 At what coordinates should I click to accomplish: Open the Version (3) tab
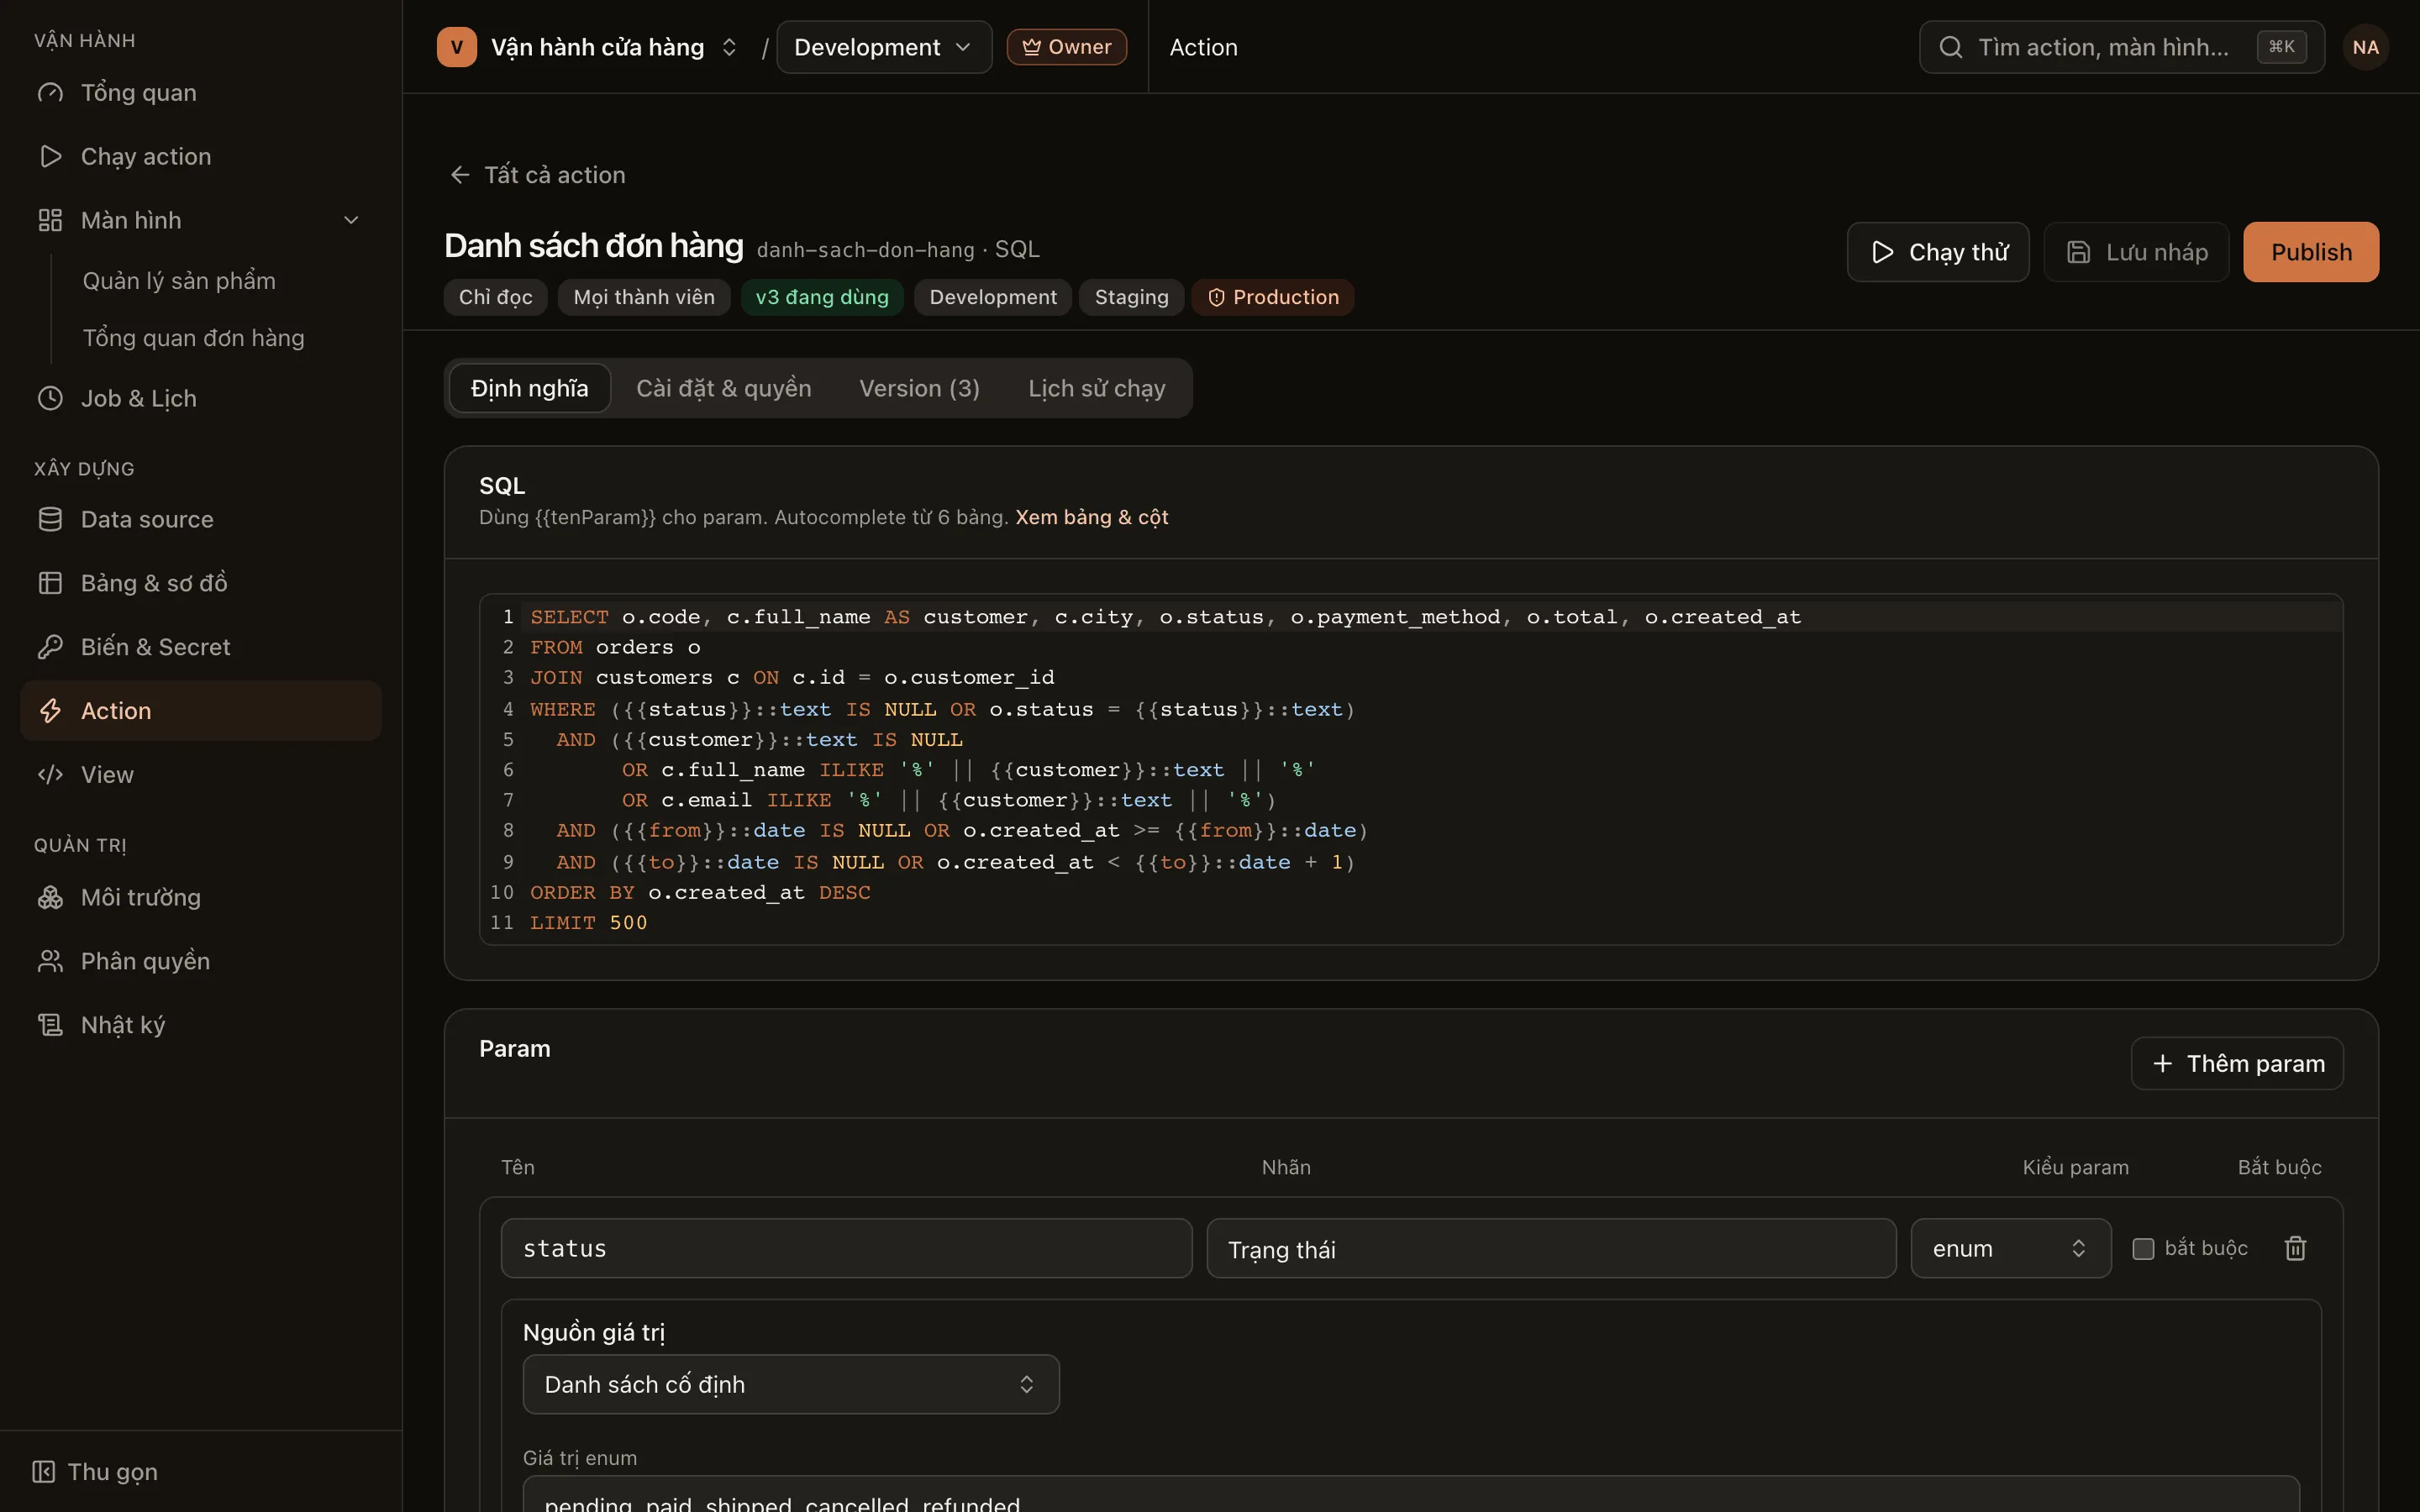click(x=919, y=388)
